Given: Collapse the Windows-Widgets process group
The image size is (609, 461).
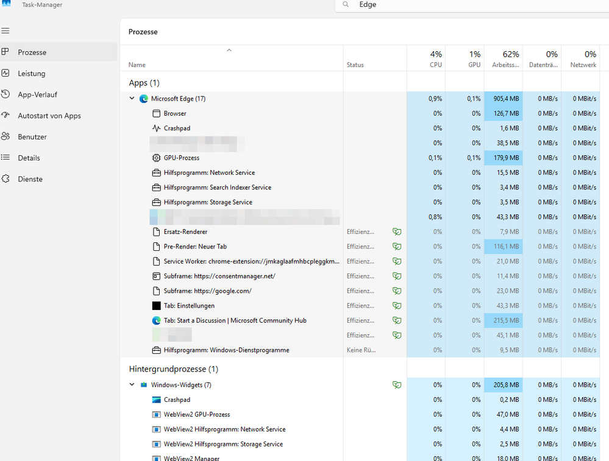Looking at the screenshot, I should click(x=132, y=384).
